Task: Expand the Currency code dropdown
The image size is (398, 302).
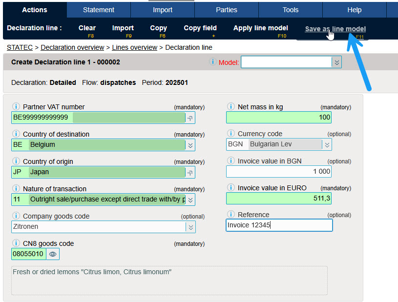Action: coord(327,144)
